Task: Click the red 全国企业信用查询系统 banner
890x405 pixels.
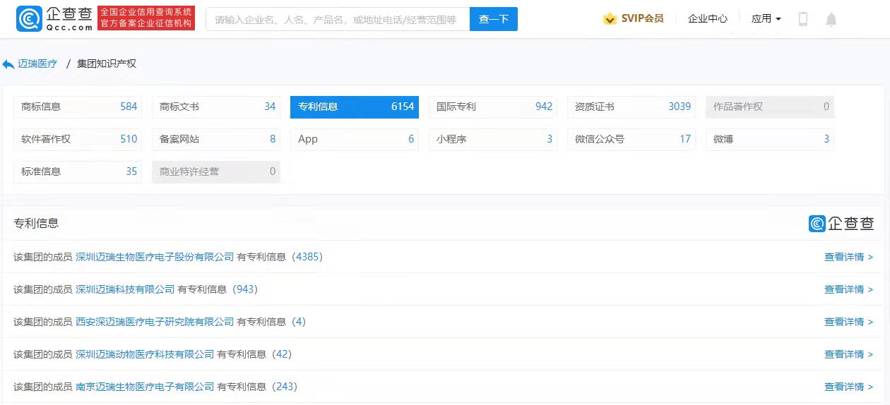Action: (146, 19)
